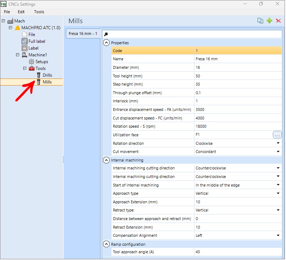The width and height of the screenshot is (286, 260).
Task: Collapse the Mach root node
Action: (3, 21)
